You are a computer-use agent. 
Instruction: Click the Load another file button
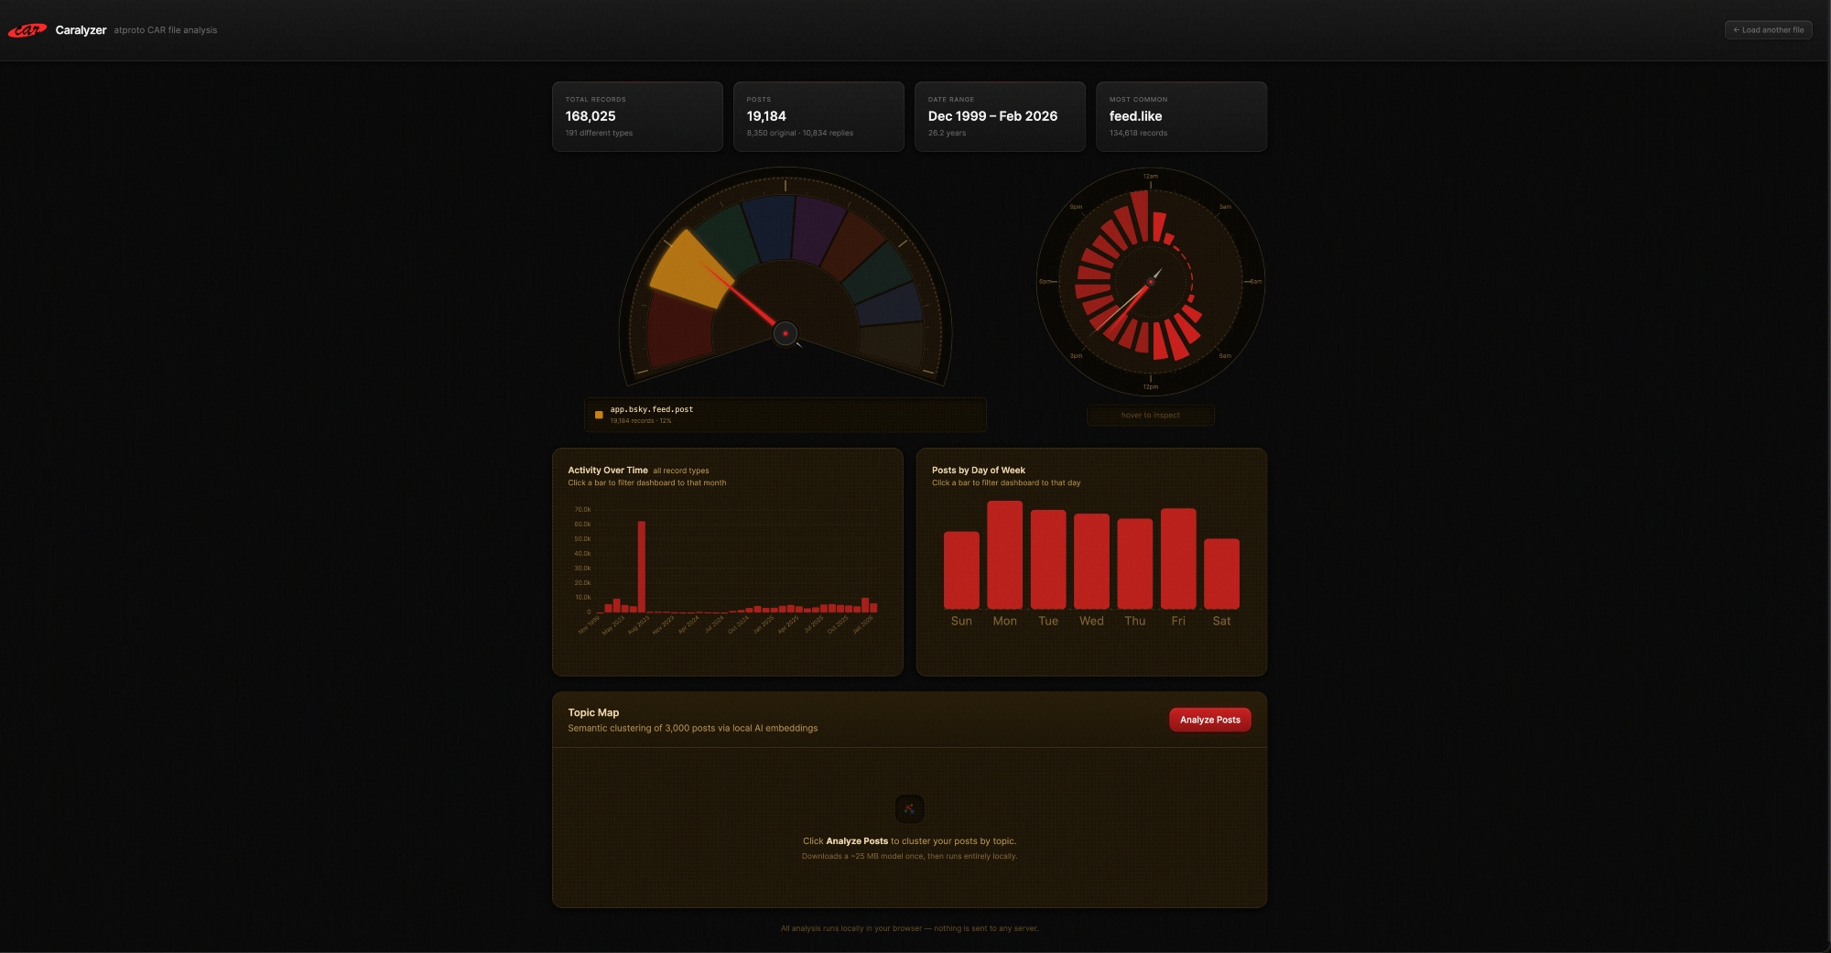coord(1768,30)
